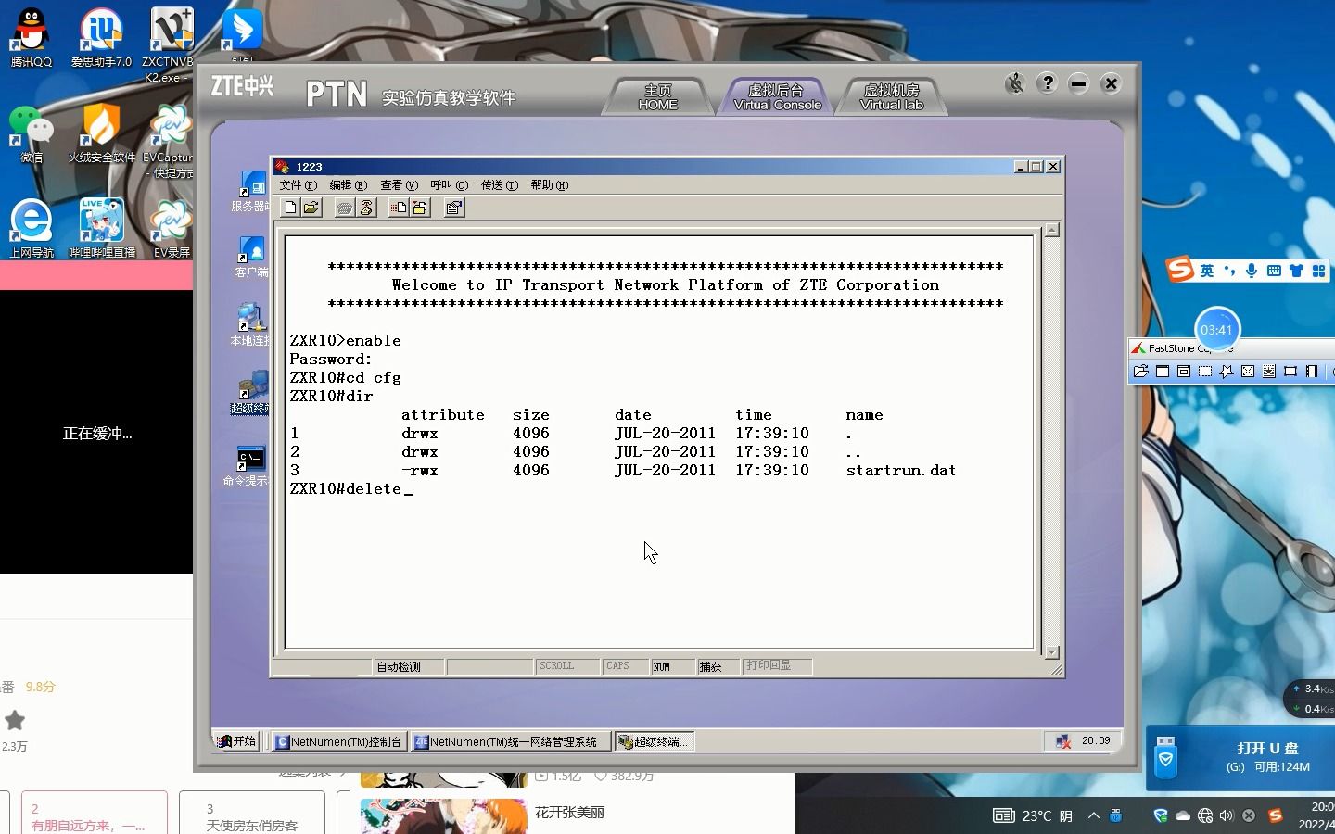Open the 服务器 virtual desktop icon
The image size is (1335, 834).
pos(250,191)
